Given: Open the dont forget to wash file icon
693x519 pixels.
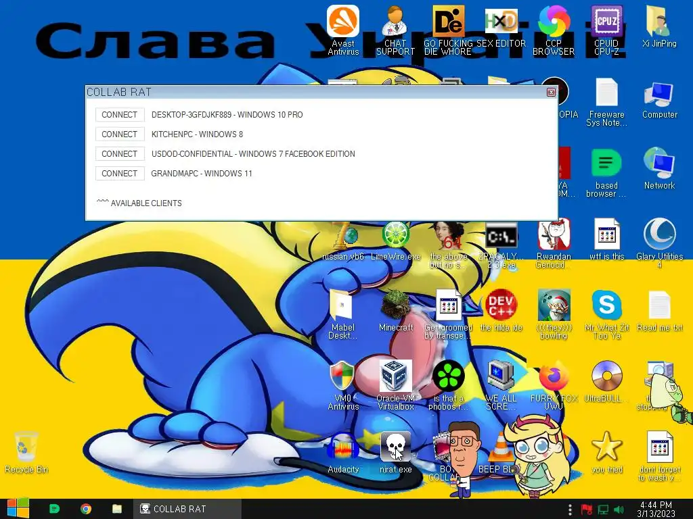Looking at the screenshot, I should [659, 456].
